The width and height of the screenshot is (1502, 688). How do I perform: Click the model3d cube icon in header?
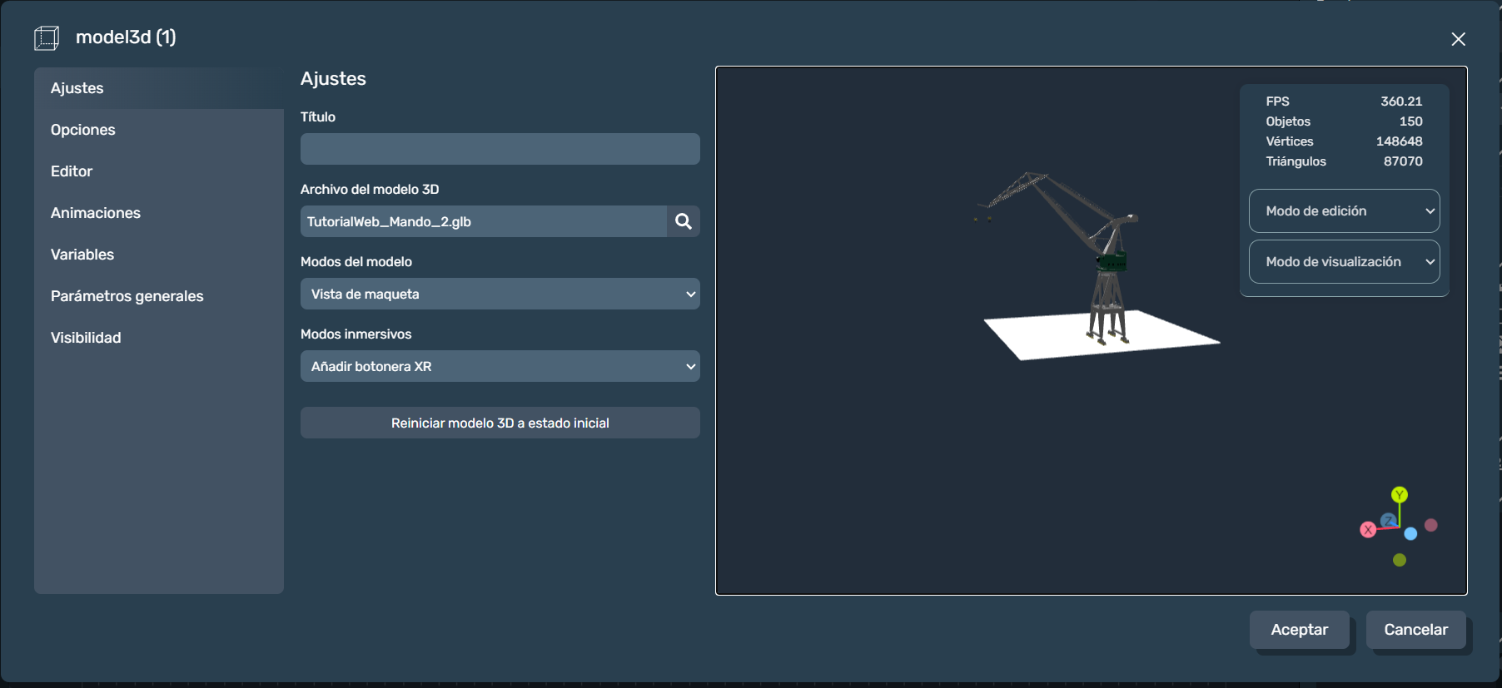pos(47,38)
